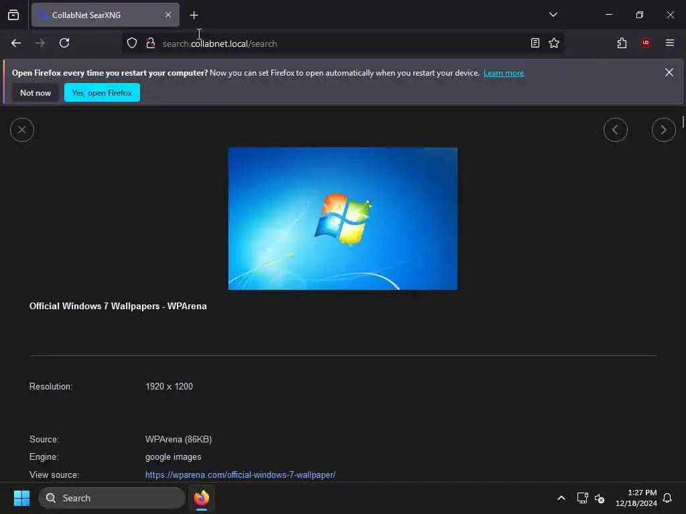
Task: Open the Windows 7 wallpaper preview image
Action: pyautogui.click(x=342, y=219)
